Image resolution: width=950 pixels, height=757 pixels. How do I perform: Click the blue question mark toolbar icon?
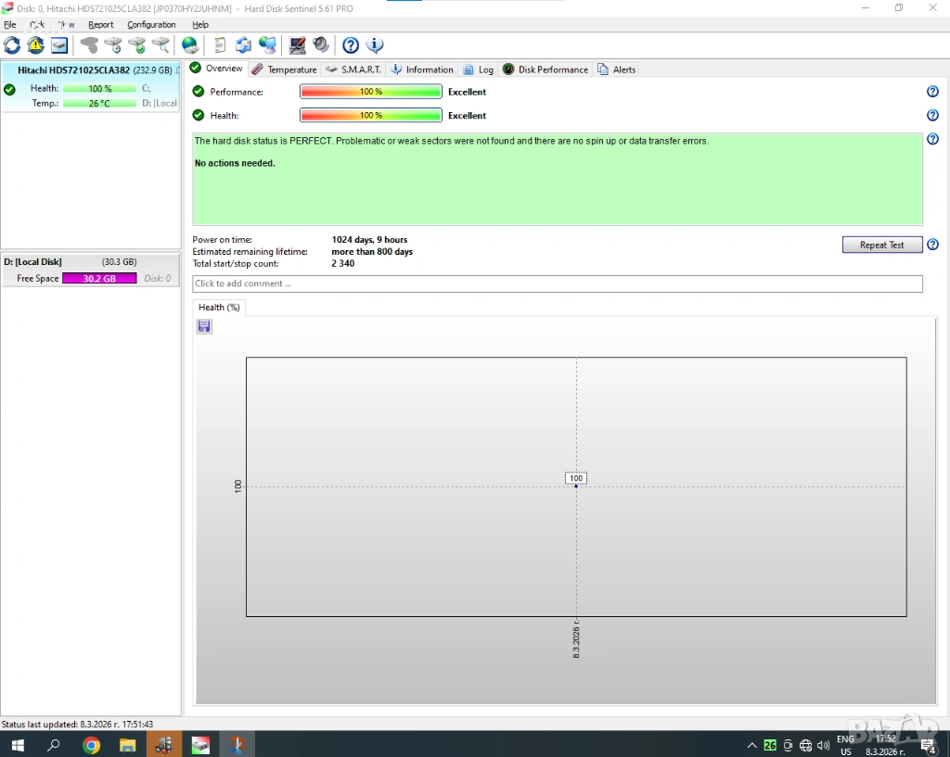point(351,45)
